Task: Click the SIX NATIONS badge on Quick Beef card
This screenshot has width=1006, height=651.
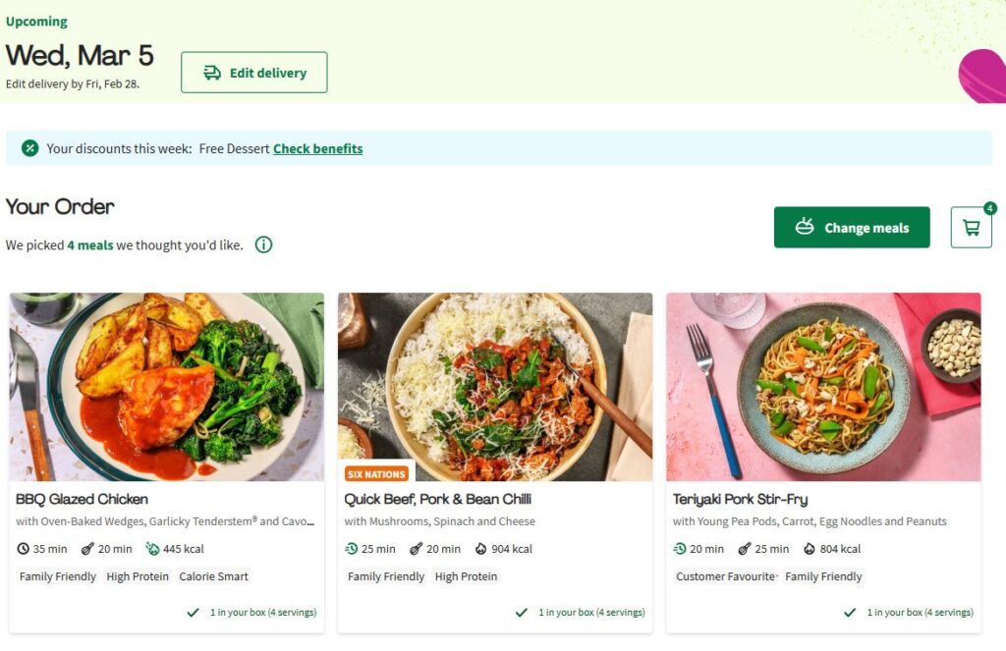Action: click(x=377, y=473)
